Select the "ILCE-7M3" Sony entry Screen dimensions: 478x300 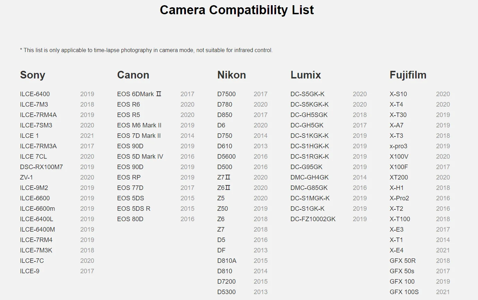(34, 105)
